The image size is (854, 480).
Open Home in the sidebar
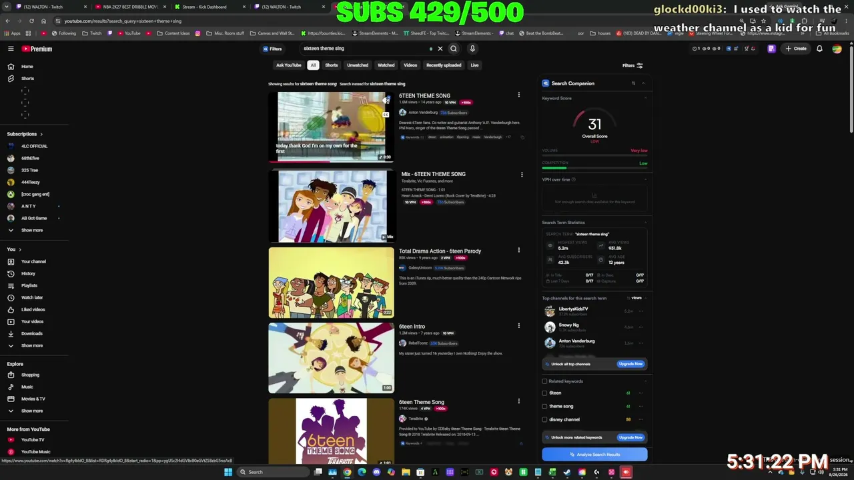(27, 67)
